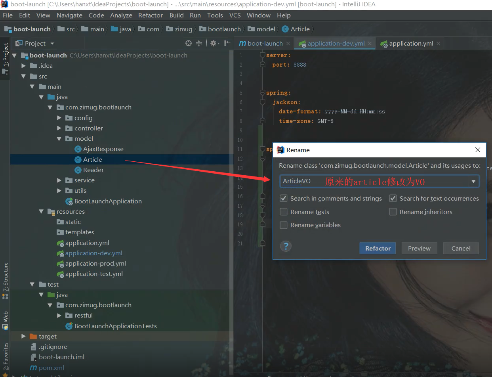Expand the controller package
Image resolution: width=492 pixels, height=377 pixels.
tap(59, 128)
